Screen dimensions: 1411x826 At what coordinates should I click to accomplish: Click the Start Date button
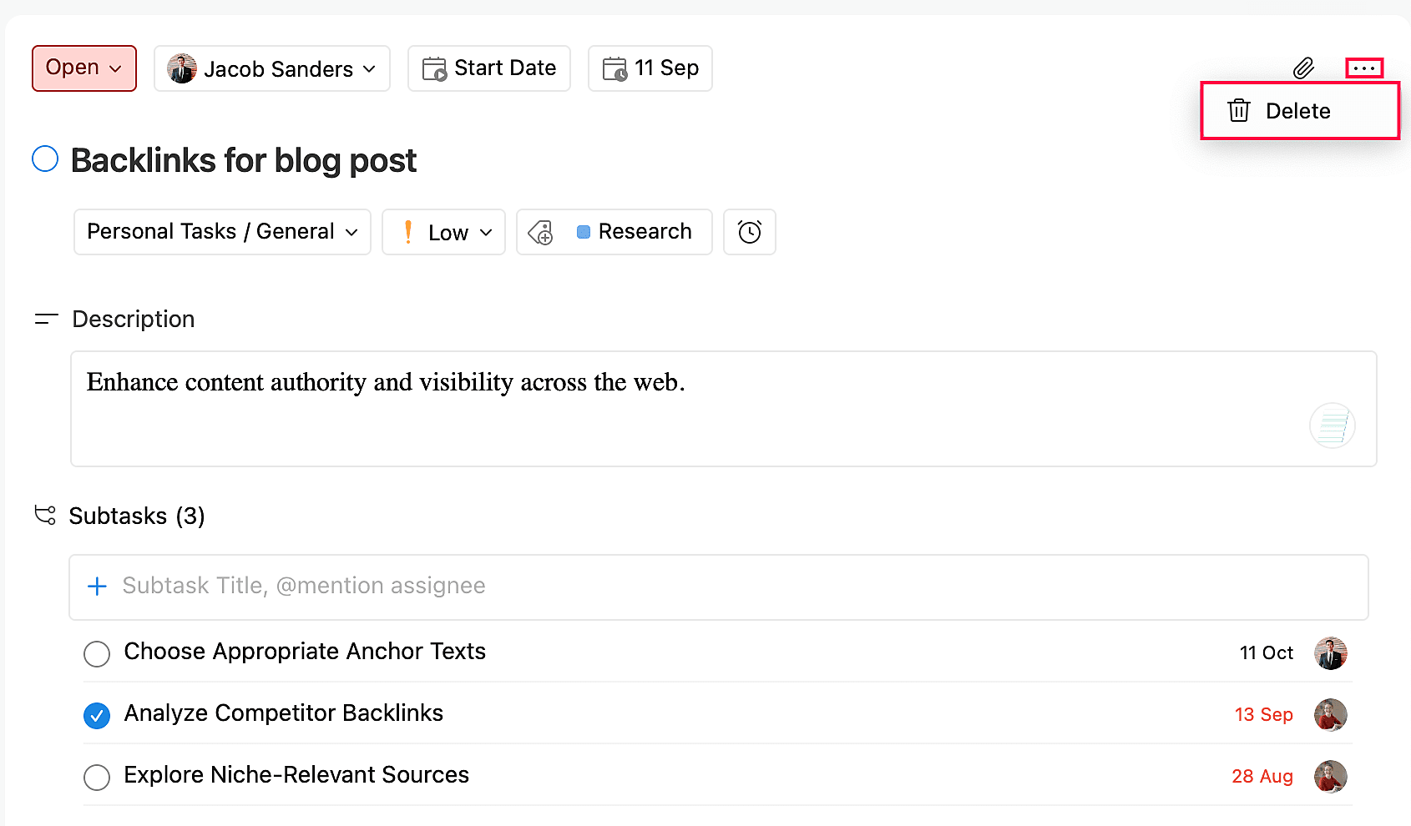[489, 68]
